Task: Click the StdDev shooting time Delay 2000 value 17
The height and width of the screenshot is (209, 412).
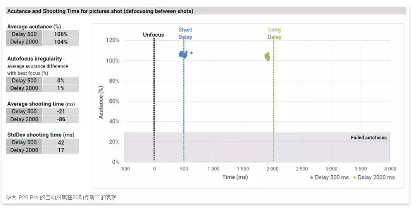Action: (x=61, y=150)
